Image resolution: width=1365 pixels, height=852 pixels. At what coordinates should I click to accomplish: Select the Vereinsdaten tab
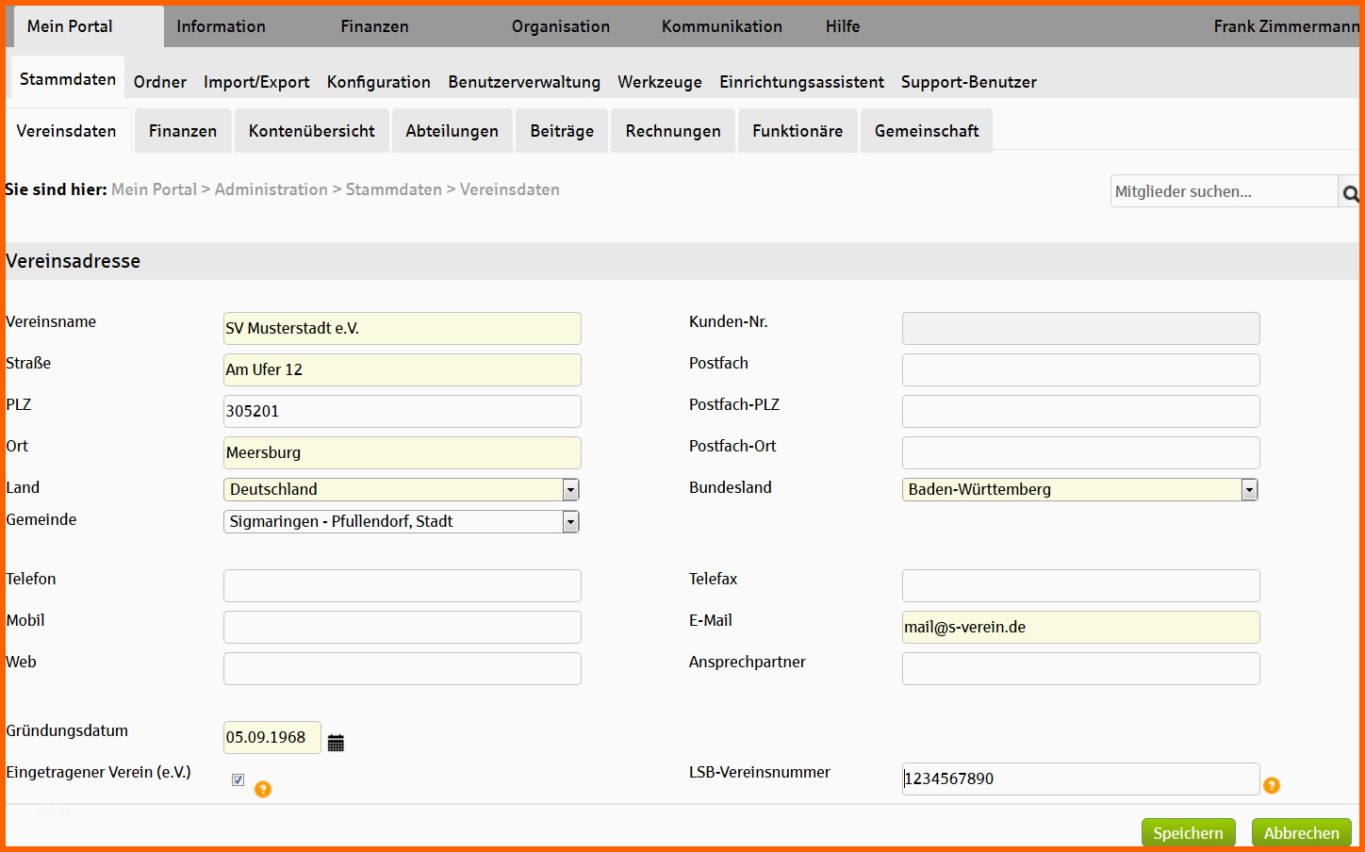tap(67, 131)
